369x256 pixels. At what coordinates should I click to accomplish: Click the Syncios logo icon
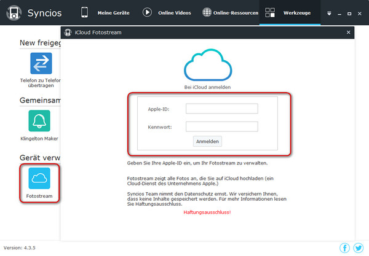coord(14,13)
